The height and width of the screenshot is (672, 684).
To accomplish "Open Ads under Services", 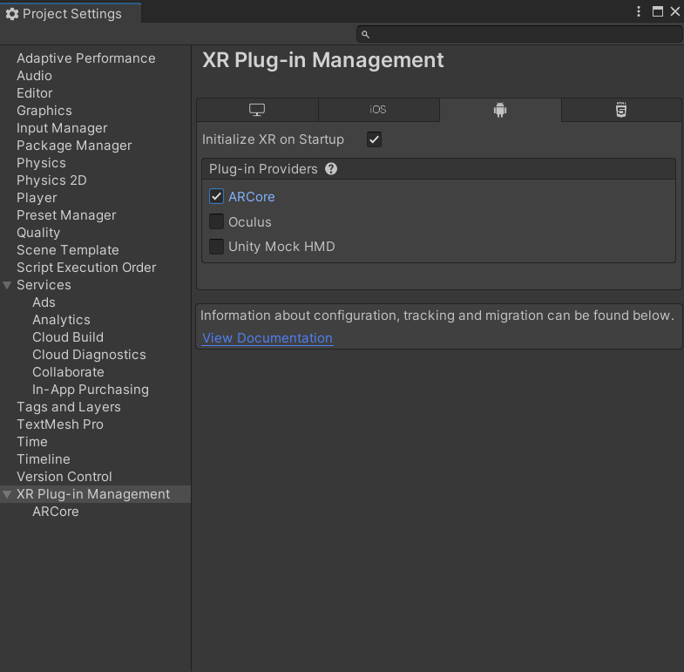I will coord(44,302).
